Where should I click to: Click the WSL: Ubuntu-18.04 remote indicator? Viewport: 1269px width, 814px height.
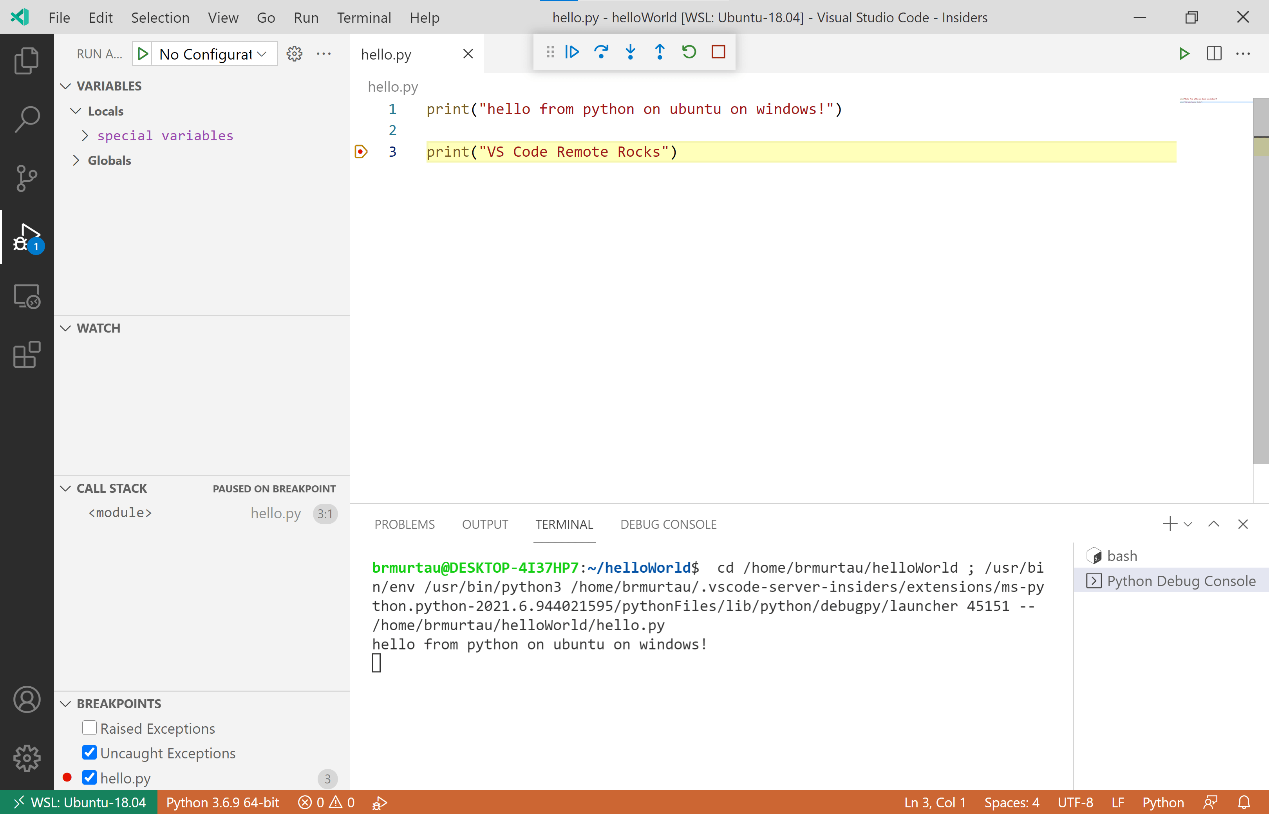79,802
